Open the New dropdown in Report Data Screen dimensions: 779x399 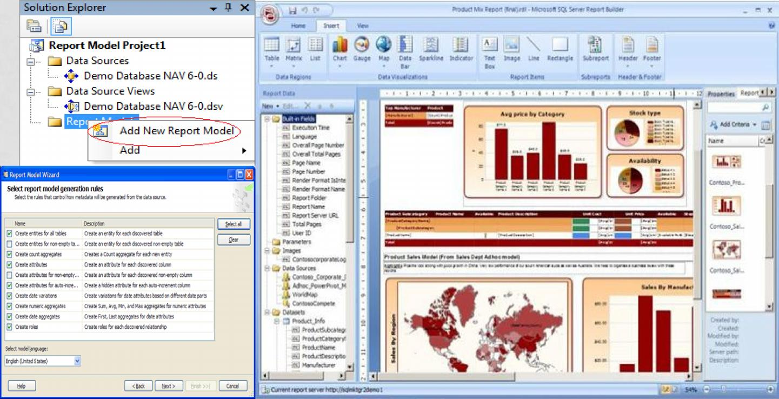click(x=270, y=106)
